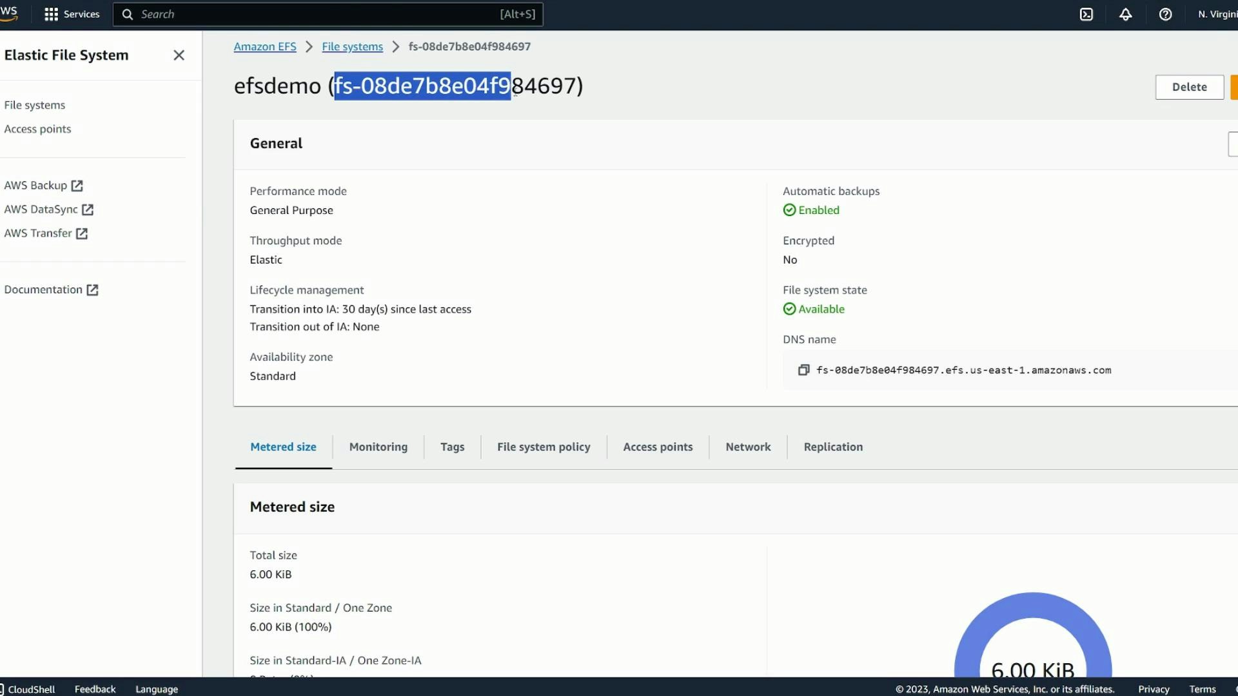Copy the DNS name using the copy icon

pyautogui.click(x=803, y=370)
